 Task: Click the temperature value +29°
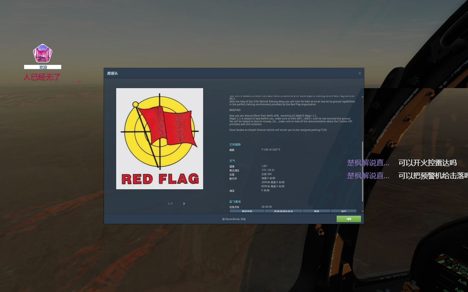264,166
